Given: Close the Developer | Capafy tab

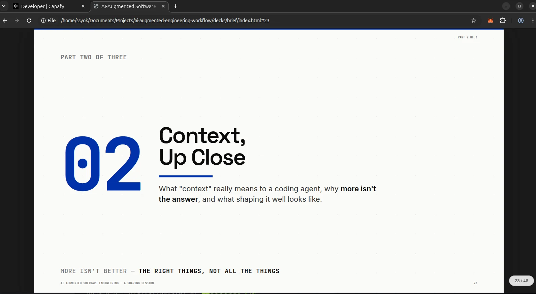Looking at the screenshot, I should (x=83, y=6).
